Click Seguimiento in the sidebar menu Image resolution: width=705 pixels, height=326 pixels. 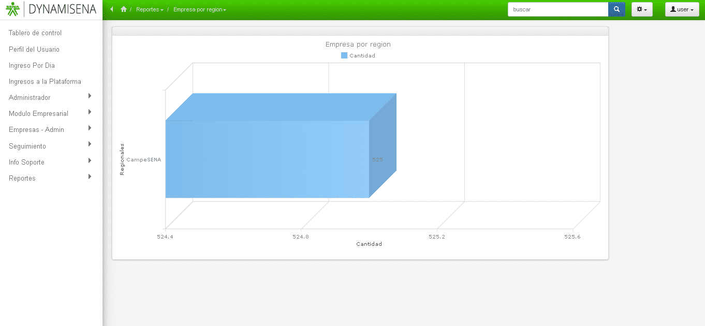click(x=27, y=146)
